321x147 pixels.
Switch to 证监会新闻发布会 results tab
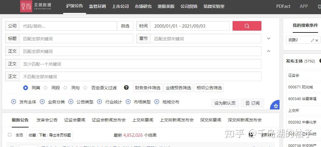(x=109, y=120)
